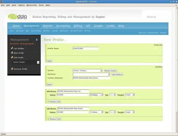The image size is (178, 136).
Task: Go to the Home tab
Action: pos(16,26)
